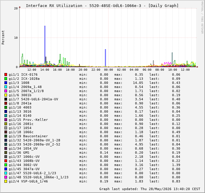Click the 16:00 time axis label
This screenshot has width=205, height=193.
(x=57, y=70)
